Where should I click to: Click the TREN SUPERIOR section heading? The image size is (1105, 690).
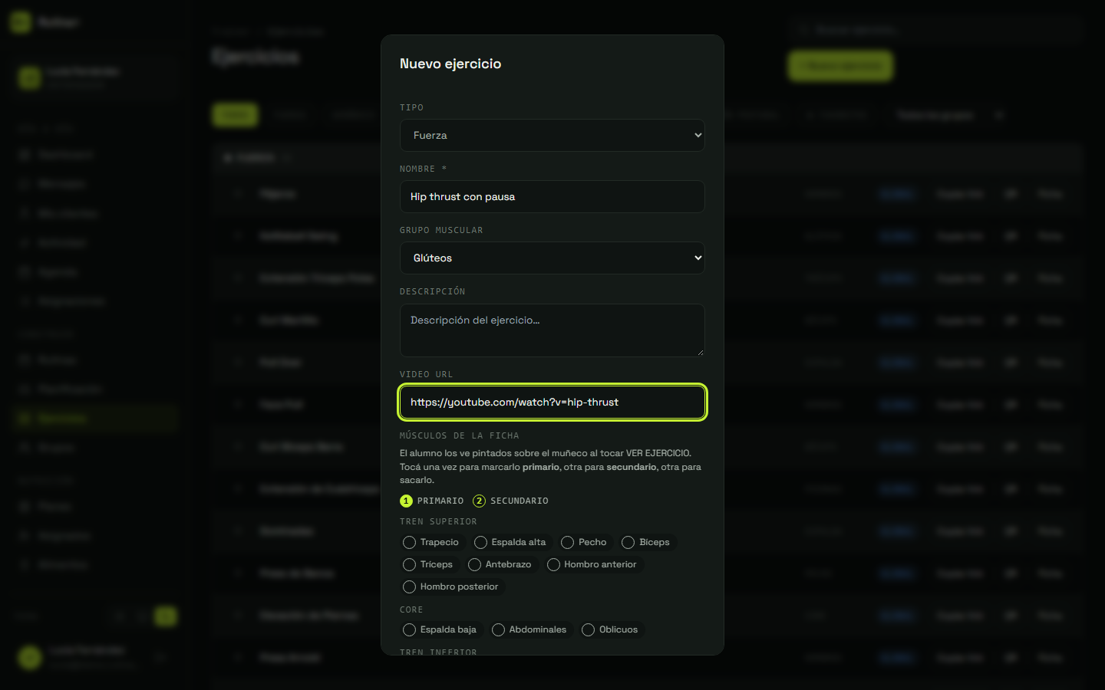coord(438,521)
